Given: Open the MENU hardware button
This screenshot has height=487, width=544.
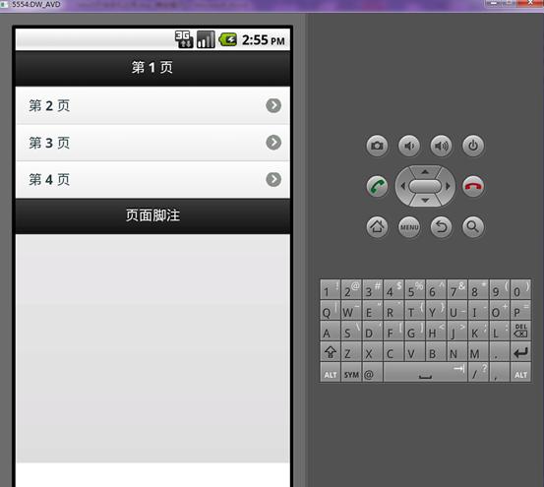Looking at the screenshot, I should coord(409,227).
